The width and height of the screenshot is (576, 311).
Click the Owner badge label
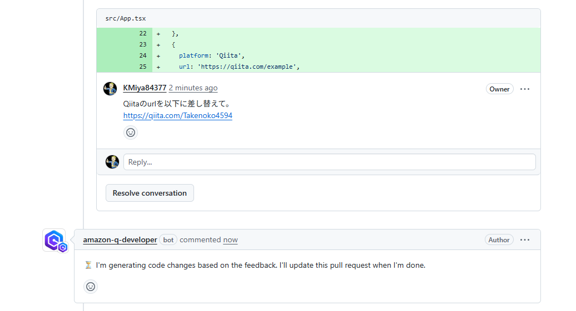click(x=500, y=89)
